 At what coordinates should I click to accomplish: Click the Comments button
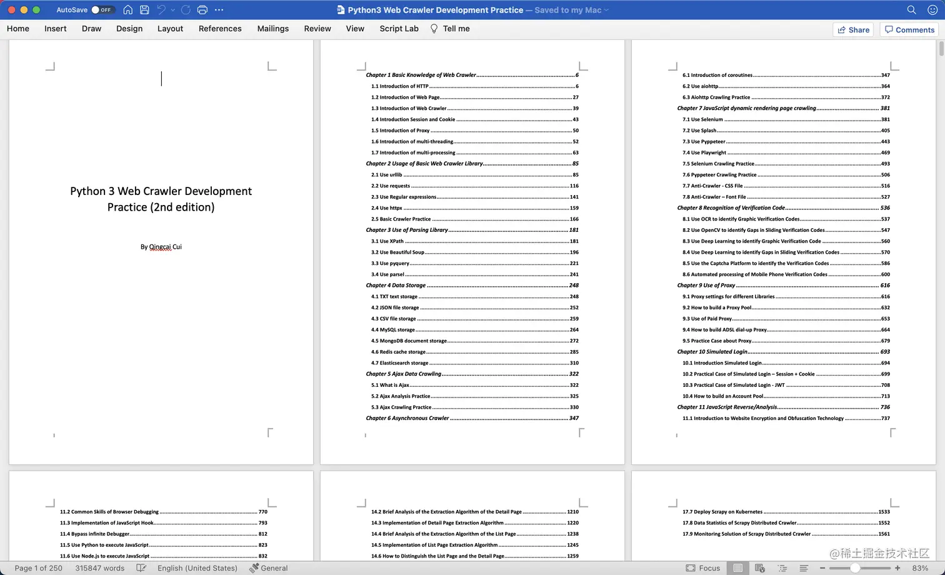909,29
